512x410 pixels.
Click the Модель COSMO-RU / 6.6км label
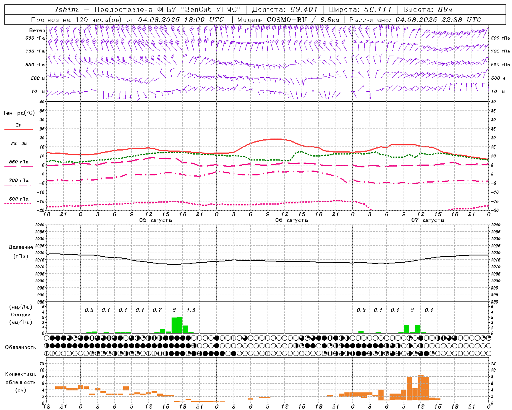click(288, 20)
